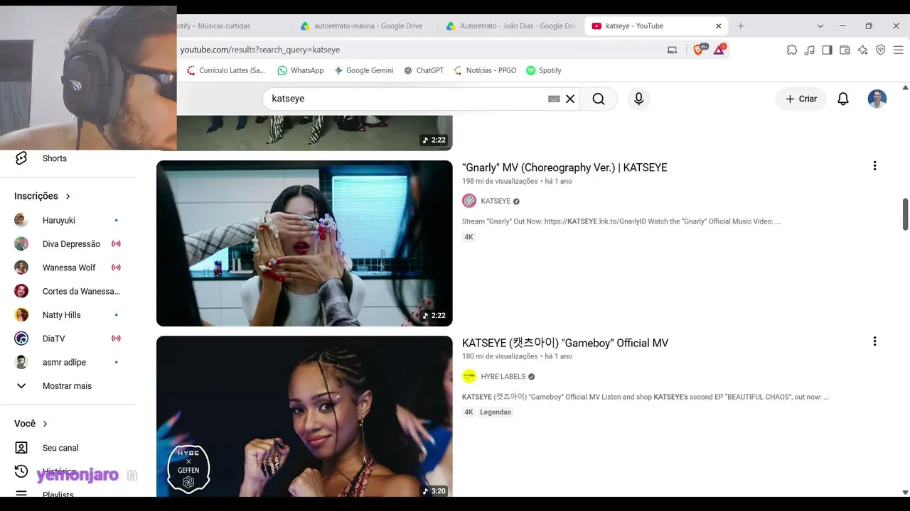Click the KATSEYE channel name under Gnarly
The image size is (910, 511).
click(x=496, y=201)
